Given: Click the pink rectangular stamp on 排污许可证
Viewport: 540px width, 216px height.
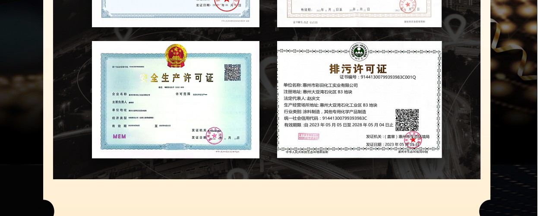Looking at the screenshot, I should point(308,137).
